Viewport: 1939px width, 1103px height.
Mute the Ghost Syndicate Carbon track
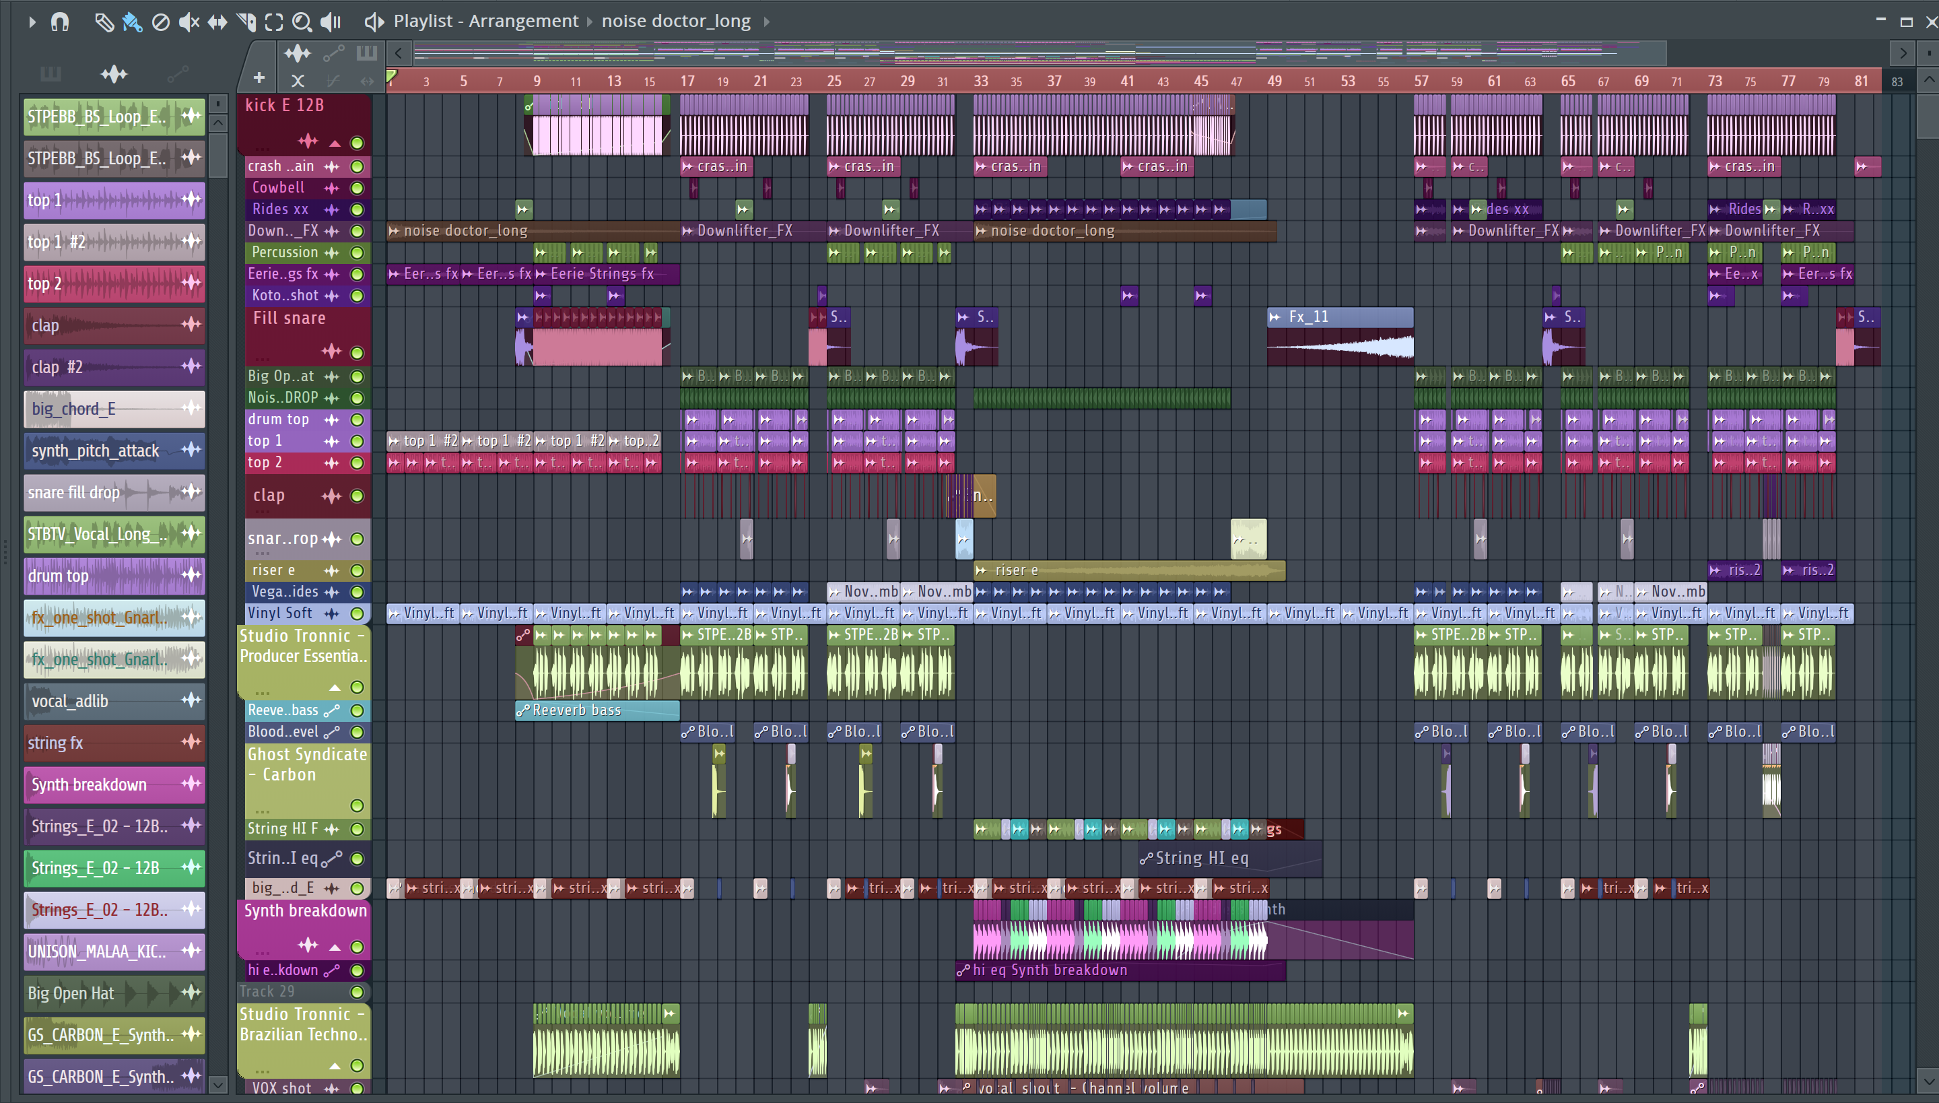(358, 805)
